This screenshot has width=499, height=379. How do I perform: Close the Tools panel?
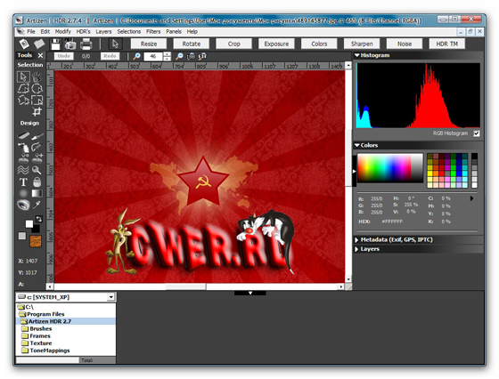[x=40, y=55]
